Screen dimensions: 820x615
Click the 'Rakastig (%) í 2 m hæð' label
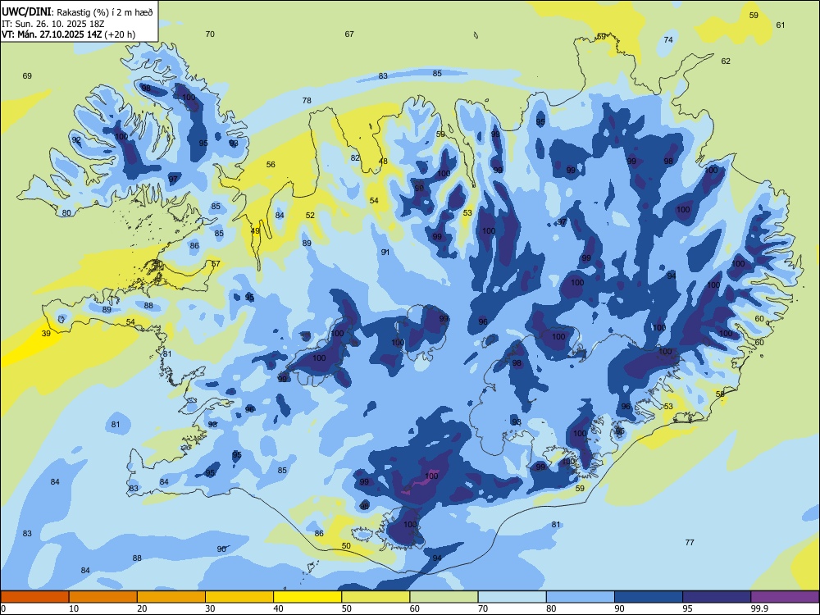coord(105,12)
